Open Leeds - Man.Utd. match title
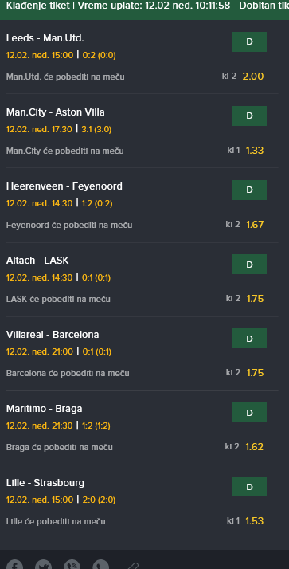289x569 pixels. coord(45,38)
